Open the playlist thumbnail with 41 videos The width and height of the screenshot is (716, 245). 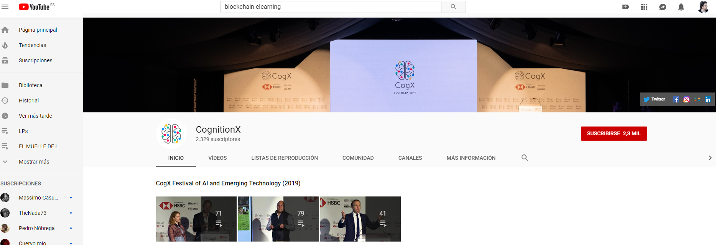(x=360, y=219)
